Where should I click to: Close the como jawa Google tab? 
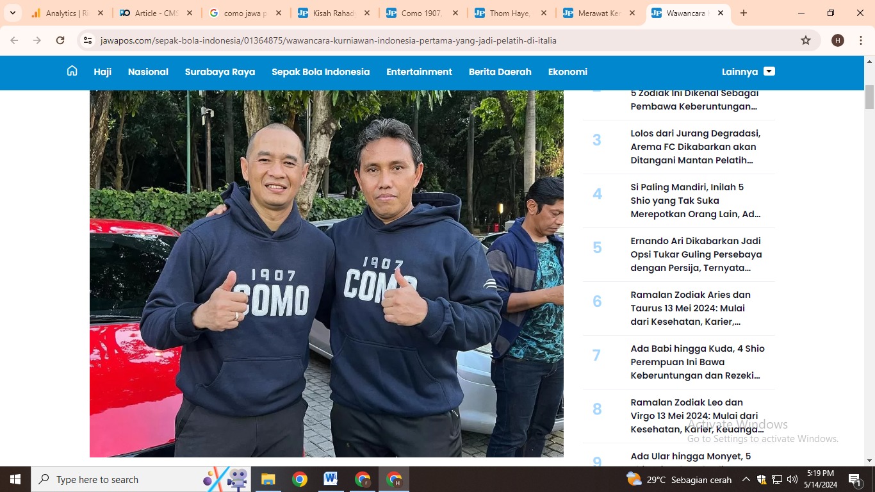pyautogui.click(x=278, y=13)
